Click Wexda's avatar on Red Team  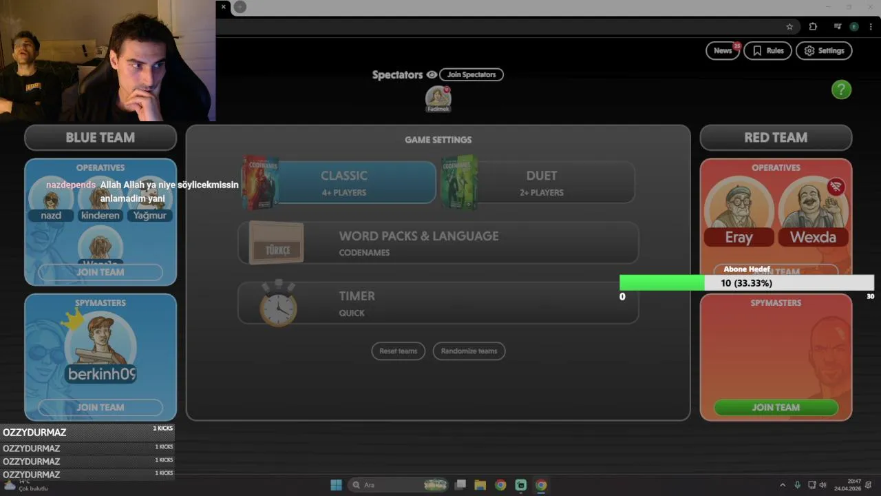pyautogui.click(x=813, y=203)
